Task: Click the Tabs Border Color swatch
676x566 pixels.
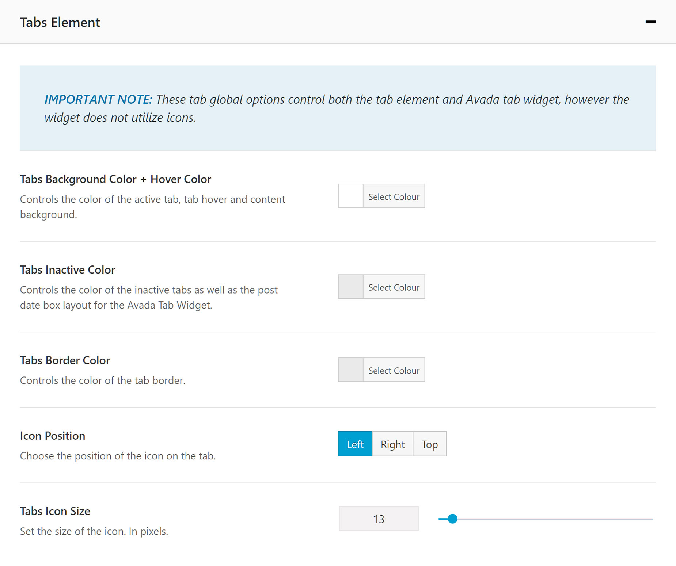Action: coord(350,370)
